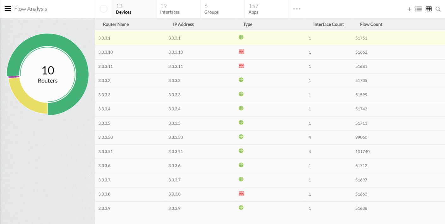Viewport: 445px width, 224px height.
Task: Click firewall type icon for 3.3.3.8
Action: (241, 194)
